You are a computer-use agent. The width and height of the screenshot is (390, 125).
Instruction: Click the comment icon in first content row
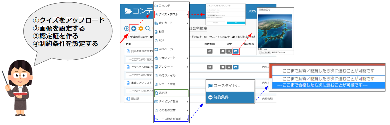223,51
